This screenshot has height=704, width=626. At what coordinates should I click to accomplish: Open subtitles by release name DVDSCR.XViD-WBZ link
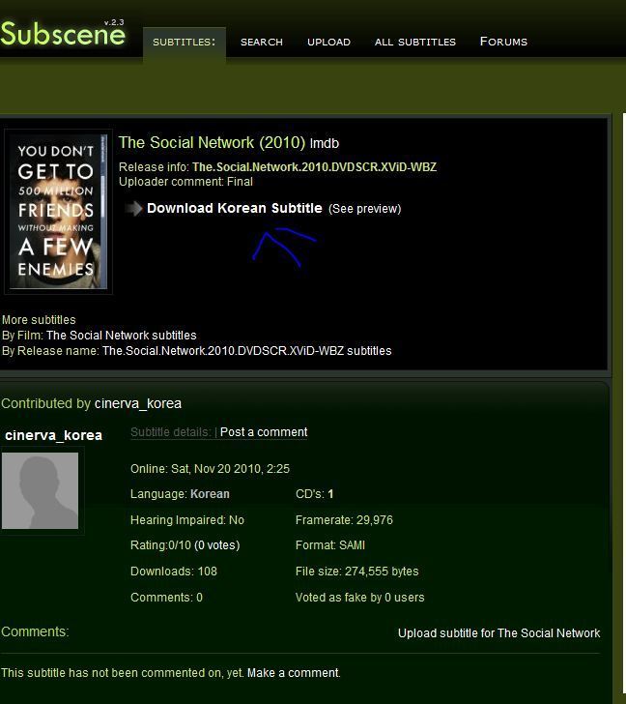[246, 351]
